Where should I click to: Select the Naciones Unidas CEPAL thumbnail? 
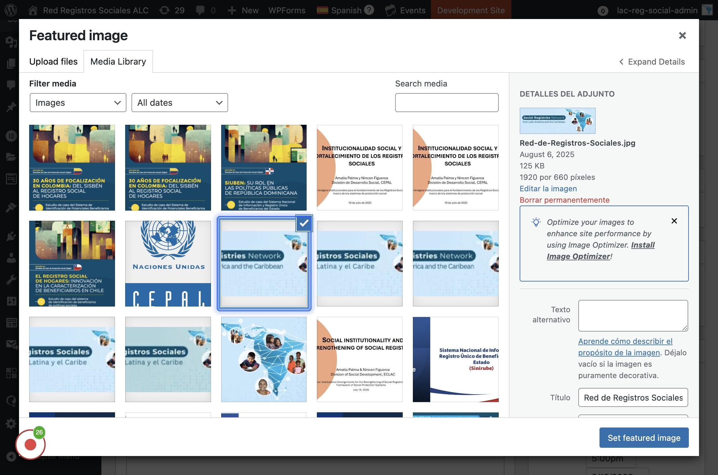[168, 263]
